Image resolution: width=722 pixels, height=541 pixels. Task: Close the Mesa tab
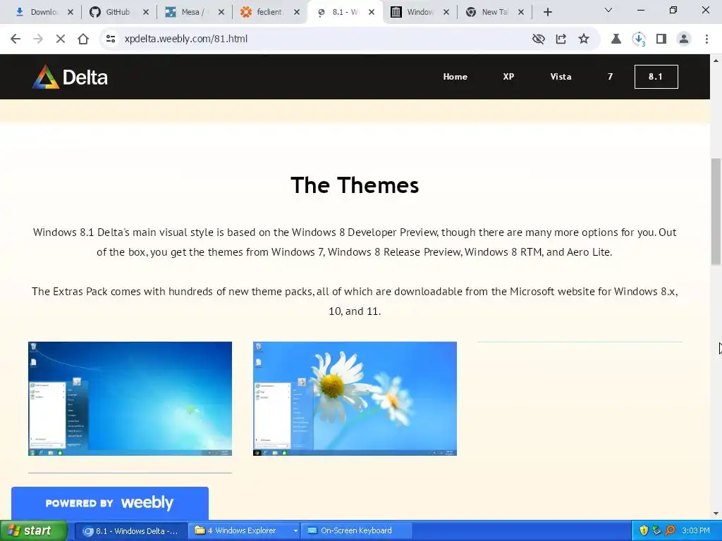[221, 12]
